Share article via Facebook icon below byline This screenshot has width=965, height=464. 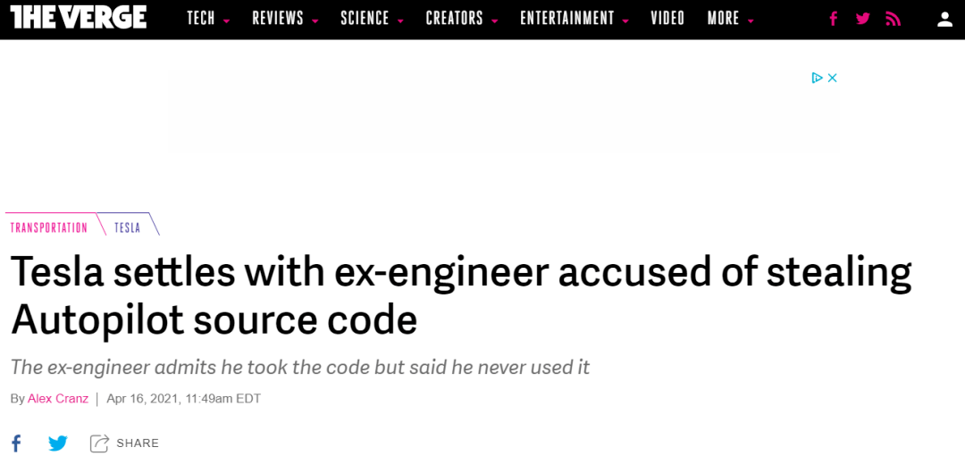17,443
